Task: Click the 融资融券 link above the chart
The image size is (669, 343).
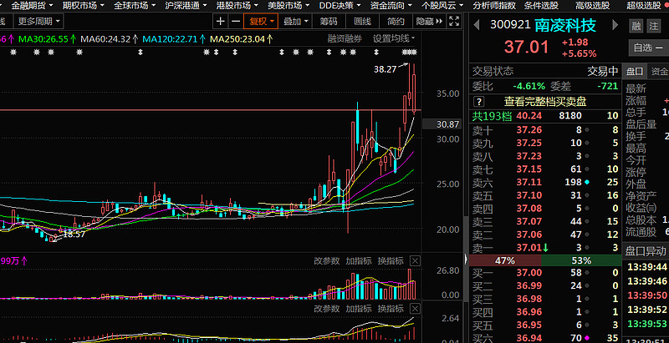Action: pyautogui.click(x=345, y=38)
